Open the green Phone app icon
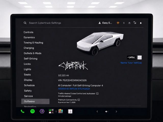The image size is (163, 122). [23, 111]
